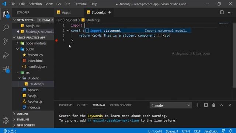The width and height of the screenshot is (236, 133).
Task: Change line endings via CRLF
Action: click(197, 131)
